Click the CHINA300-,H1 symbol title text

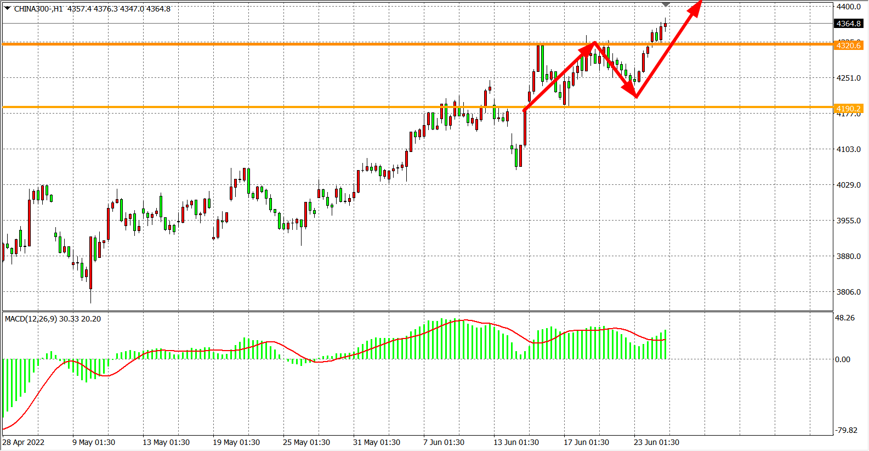point(38,9)
